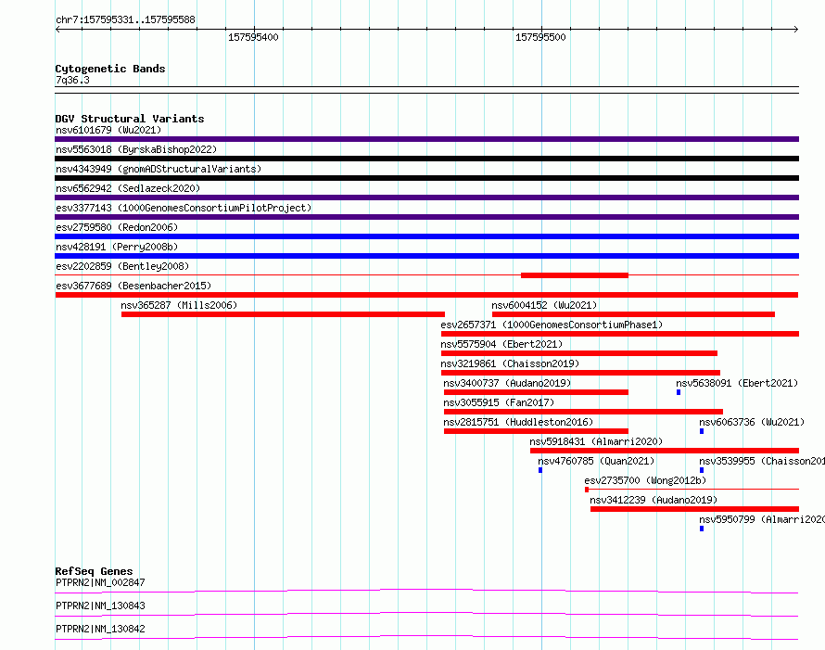Click thick red segment of esv2202859 Bentley2008

[575, 275]
